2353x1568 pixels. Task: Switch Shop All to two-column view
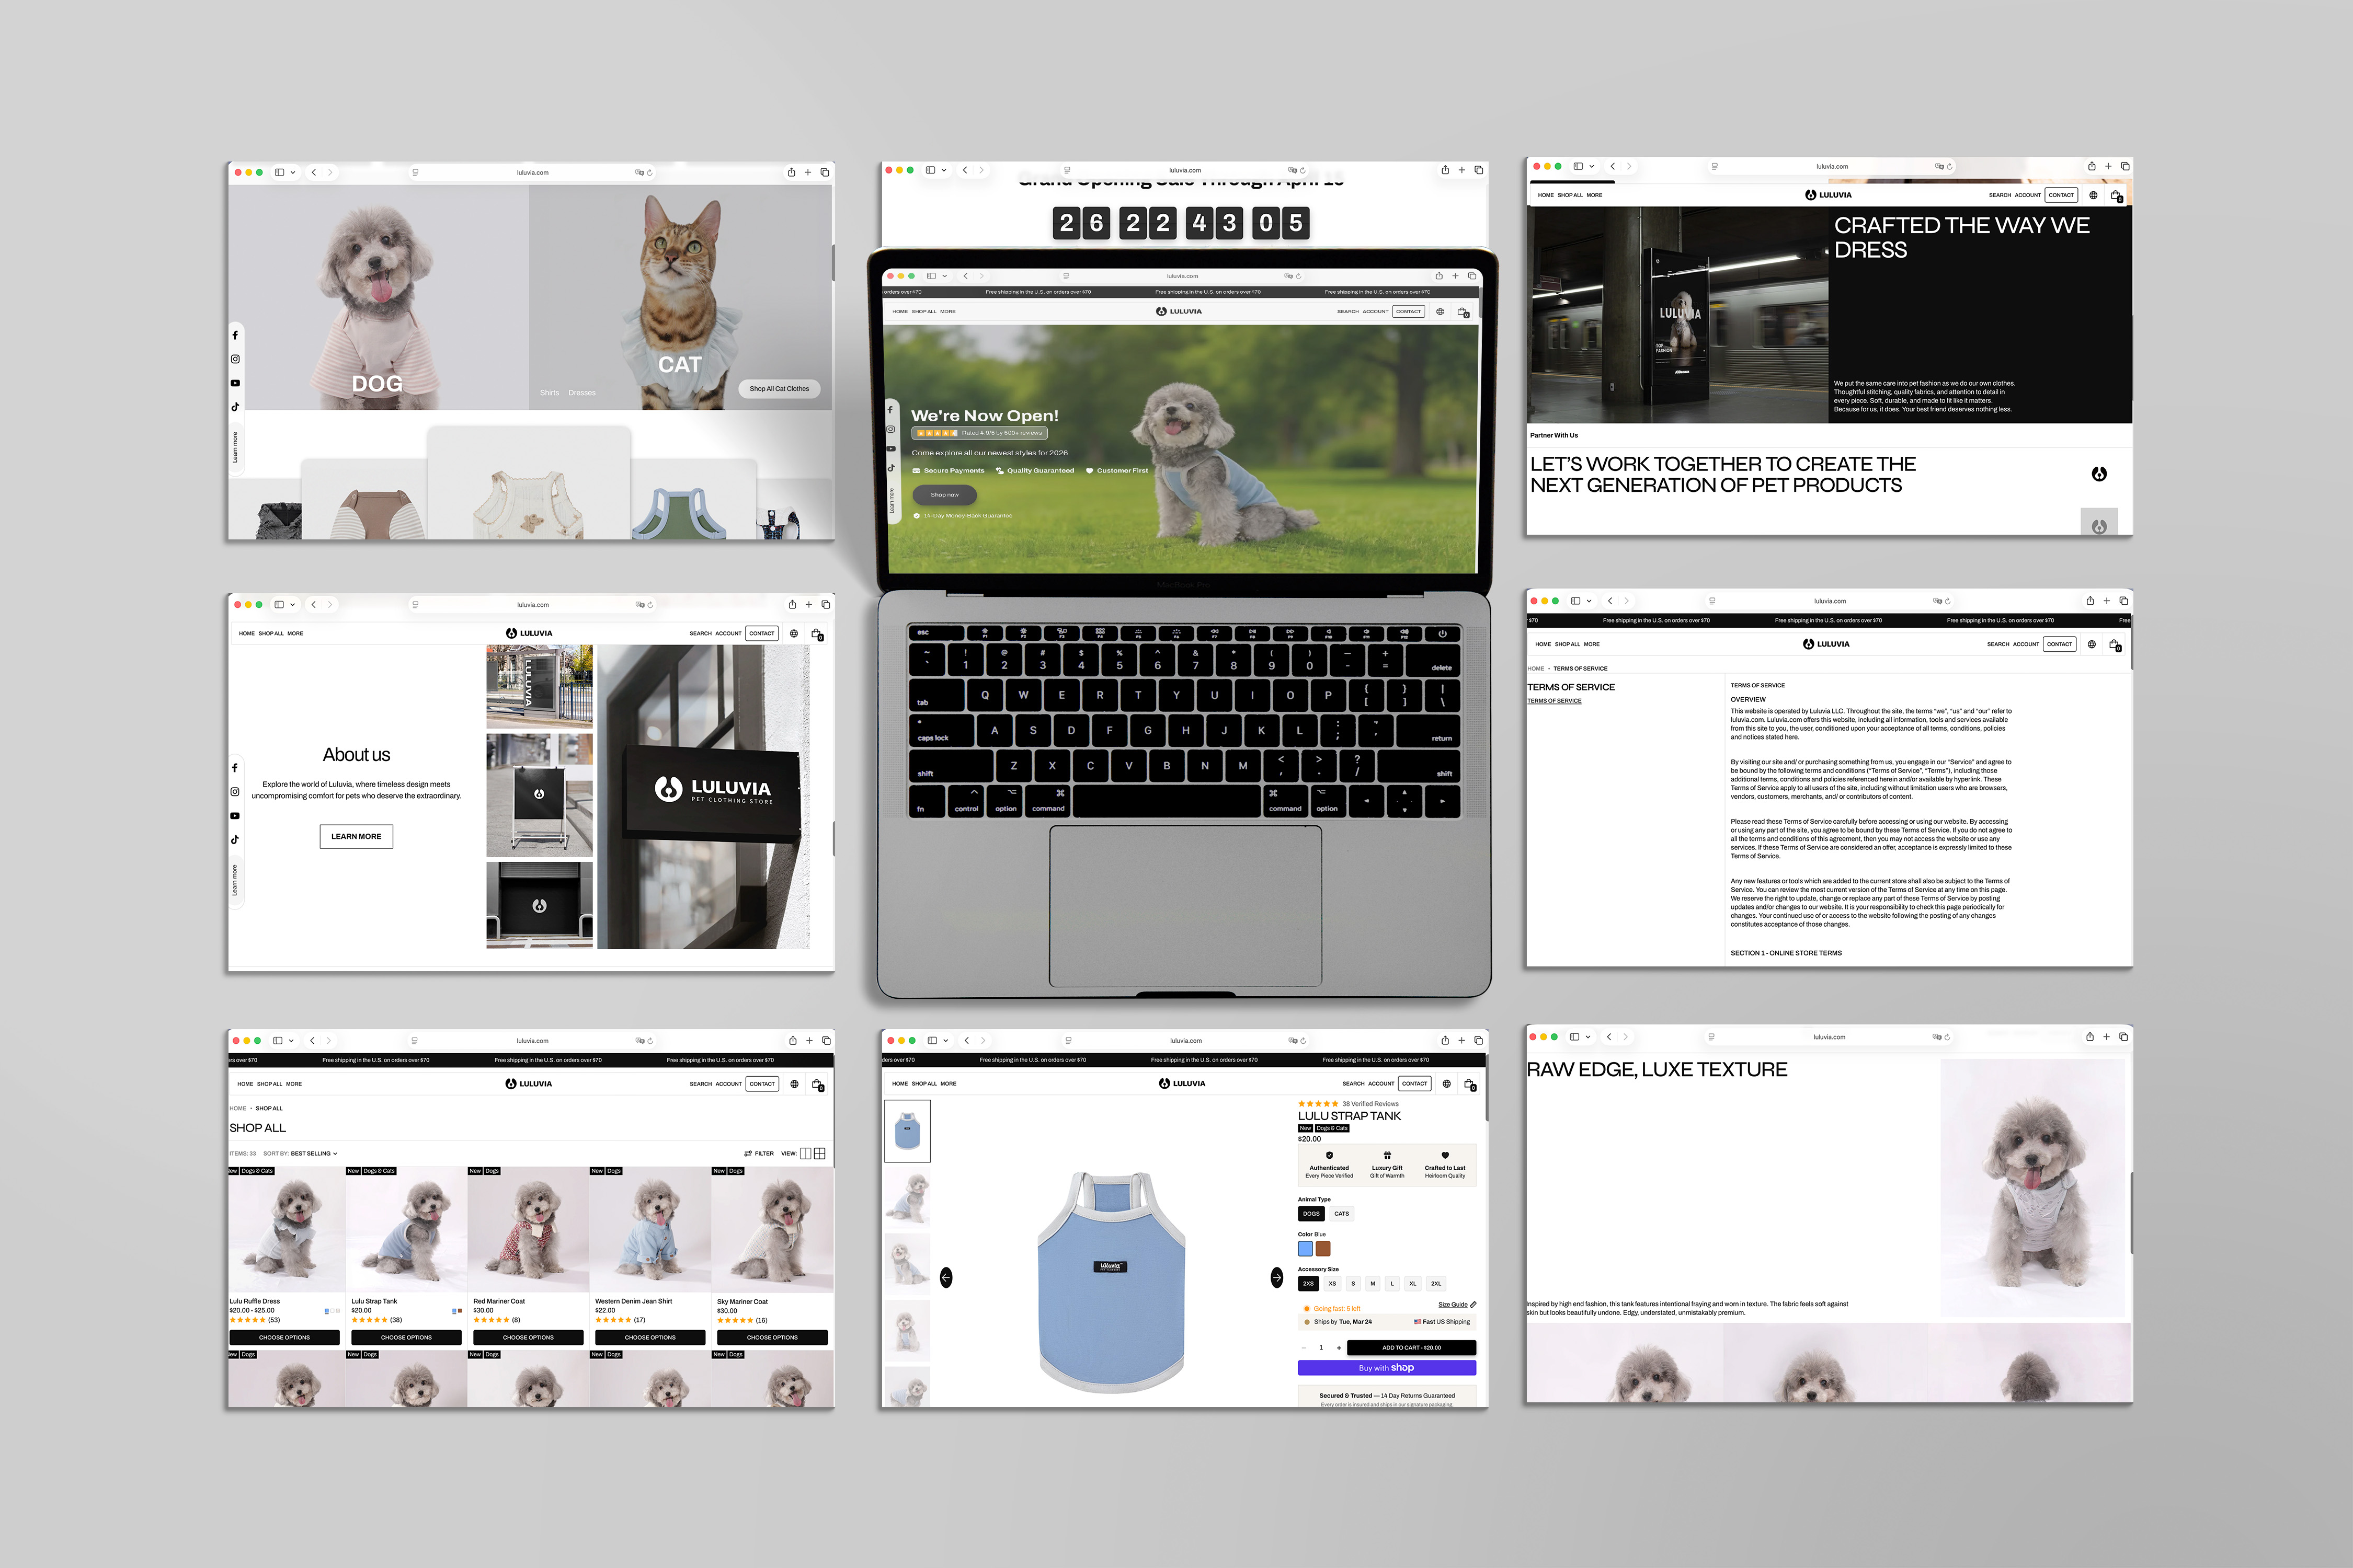tap(805, 1153)
